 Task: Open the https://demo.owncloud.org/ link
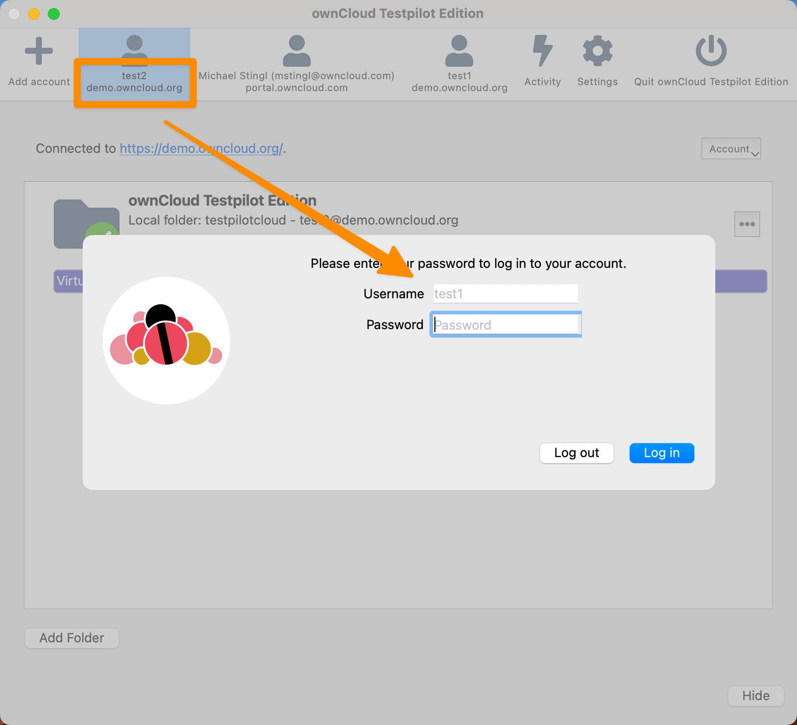(201, 148)
